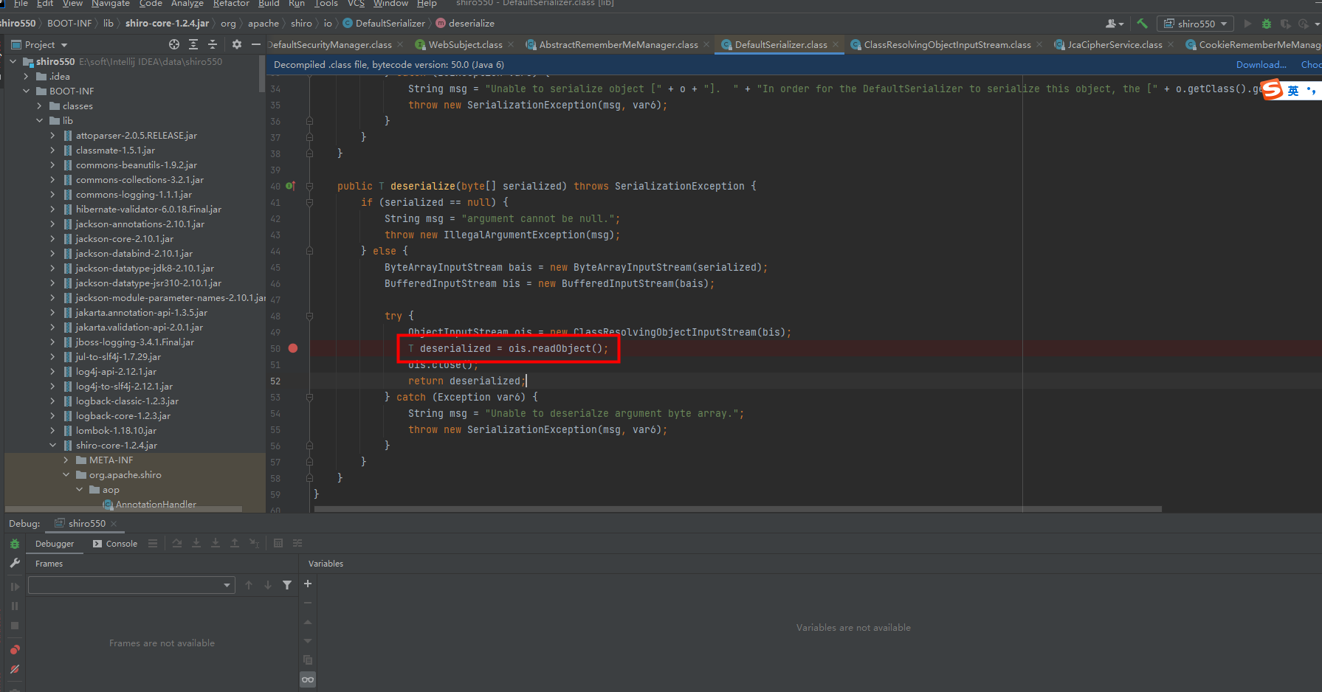Select the Debugger tab
Screen dimensions: 1322x692
(x=55, y=544)
